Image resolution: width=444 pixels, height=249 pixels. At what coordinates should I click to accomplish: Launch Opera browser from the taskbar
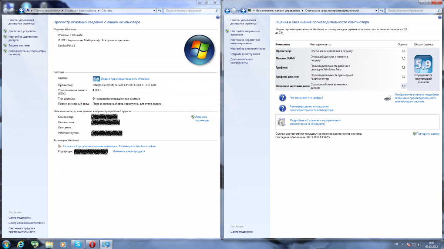click(x=91, y=244)
